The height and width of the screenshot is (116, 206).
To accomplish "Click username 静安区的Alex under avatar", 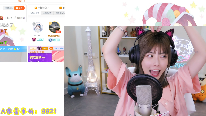I will 54,36.
